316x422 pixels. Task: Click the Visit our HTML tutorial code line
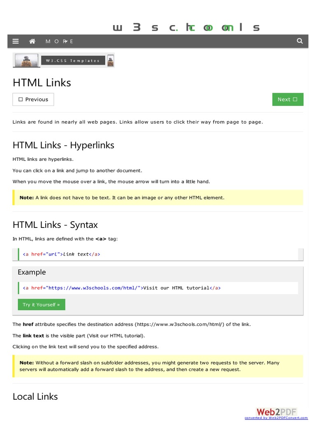tap(122, 288)
